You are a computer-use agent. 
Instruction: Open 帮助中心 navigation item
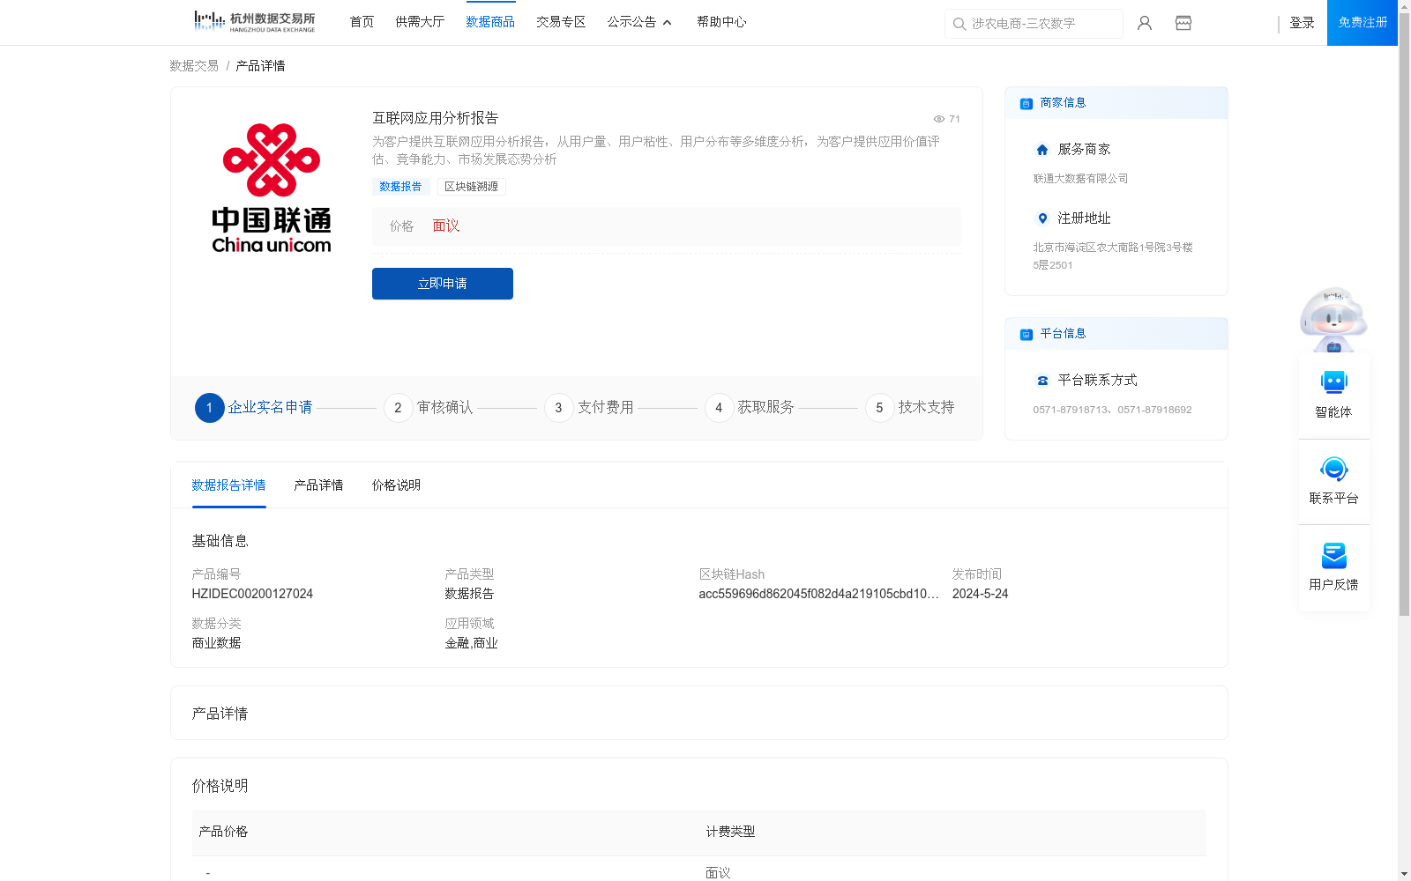(x=721, y=22)
